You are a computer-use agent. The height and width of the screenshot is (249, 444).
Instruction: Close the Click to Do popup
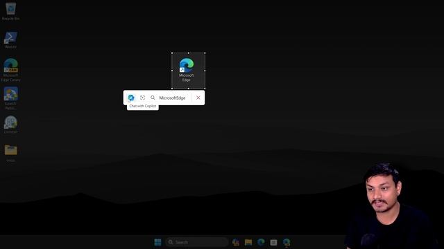point(198,98)
